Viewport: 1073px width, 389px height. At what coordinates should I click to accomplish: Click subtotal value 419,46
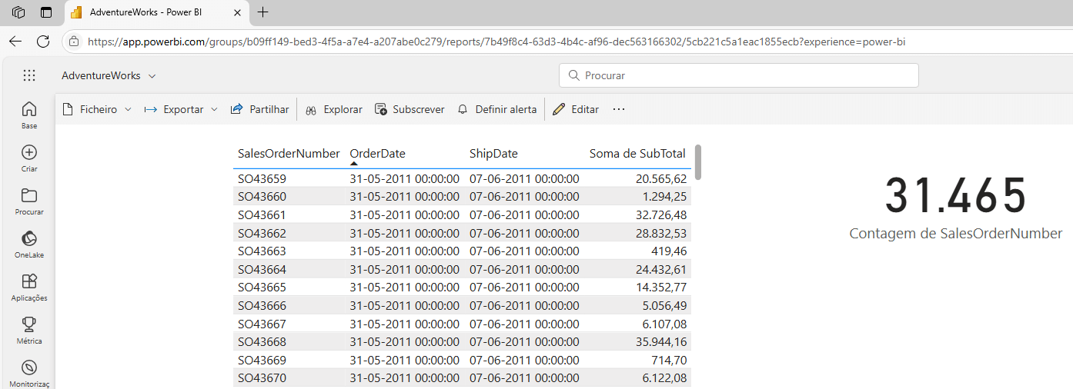(x=669, y=251)
